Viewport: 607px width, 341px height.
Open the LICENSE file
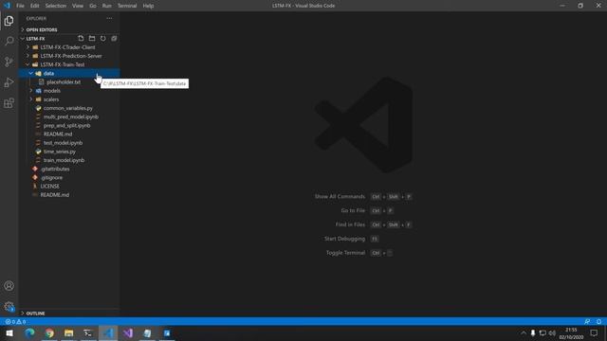(x=69, y=187)
